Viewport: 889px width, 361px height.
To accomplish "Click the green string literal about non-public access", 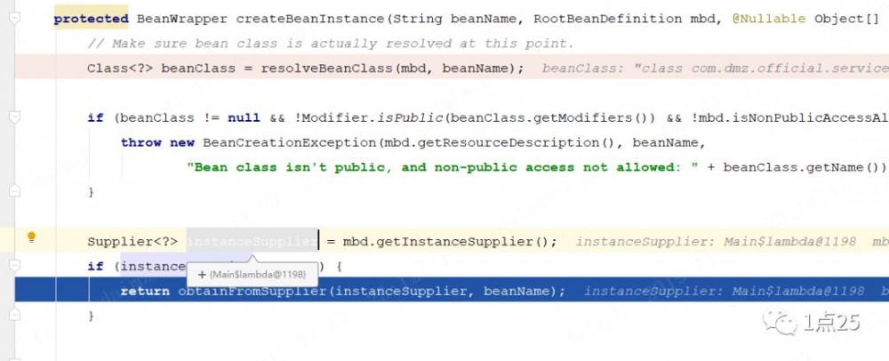I will (x=443, y=168).
